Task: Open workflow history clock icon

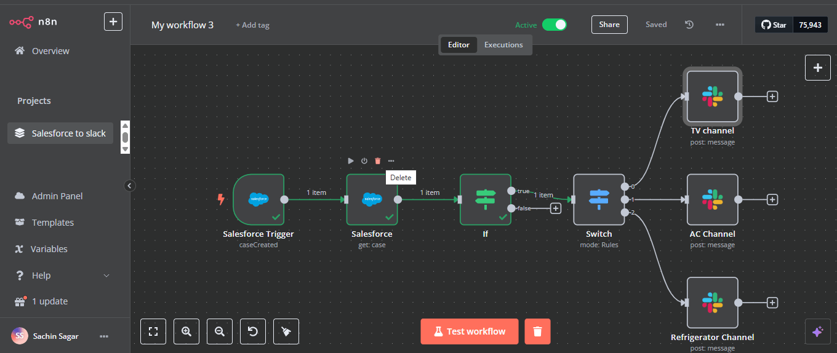Action: click(x=689, y=25)
